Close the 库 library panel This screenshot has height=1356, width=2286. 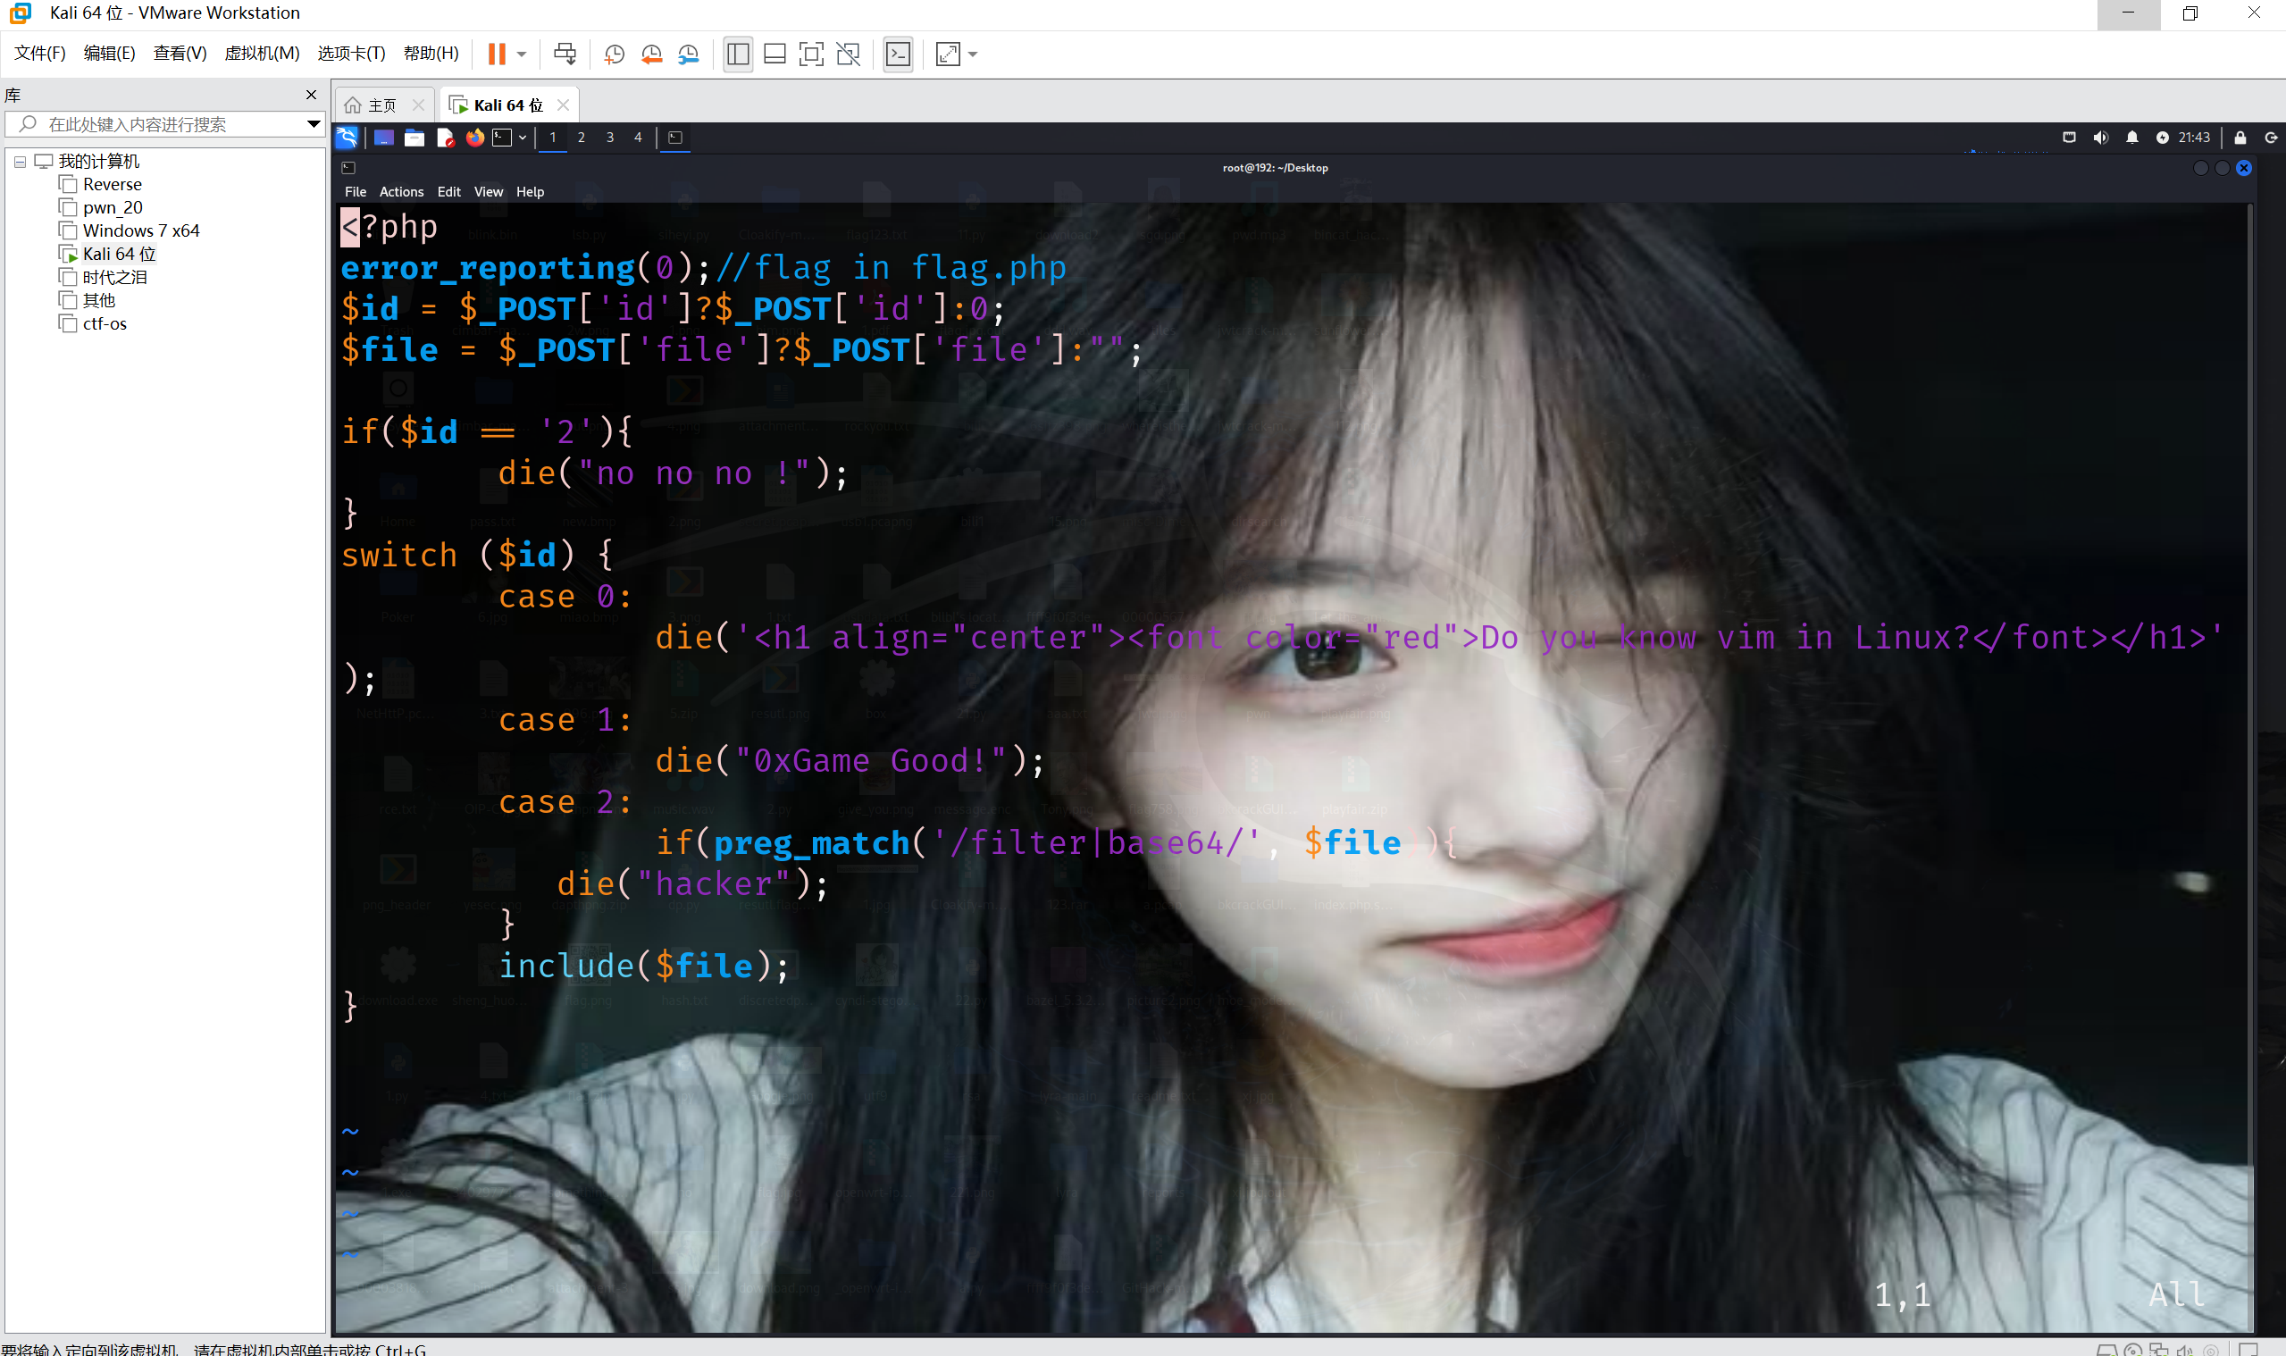(x=312, y=95)
